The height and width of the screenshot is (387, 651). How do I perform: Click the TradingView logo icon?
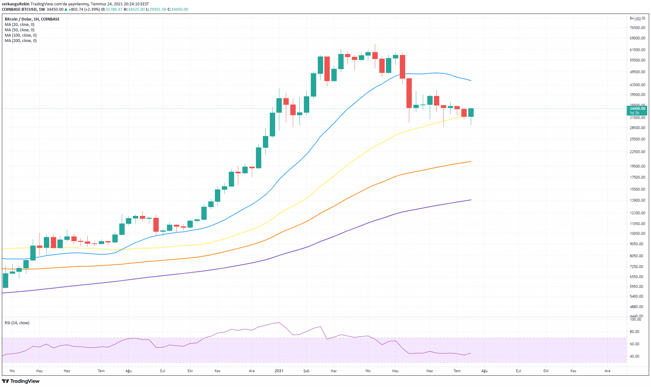pos(5,381)
